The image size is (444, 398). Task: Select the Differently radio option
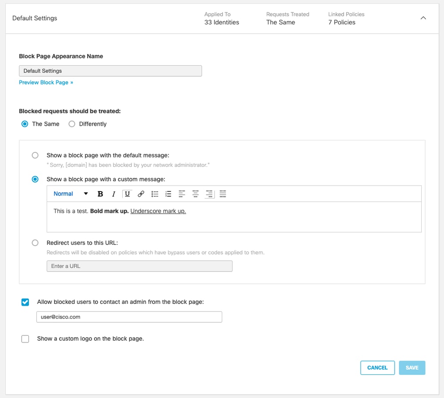[72, 124]
